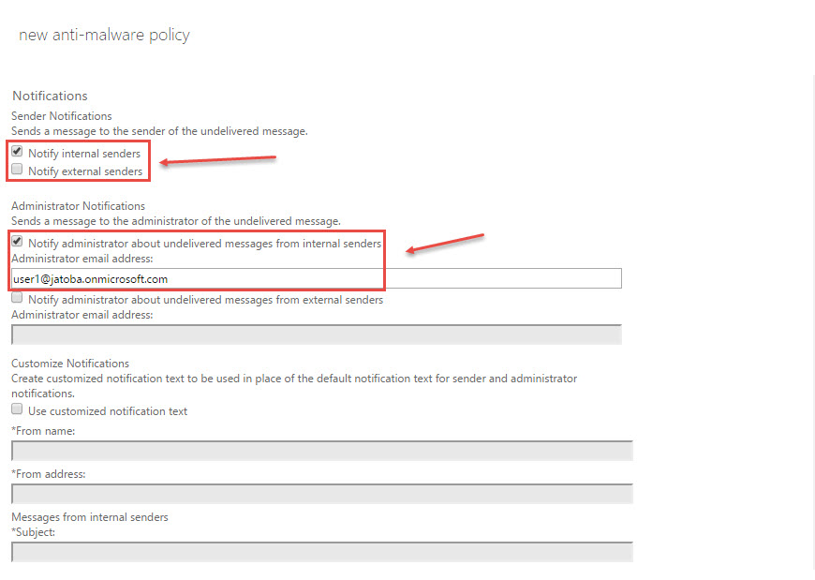Click the "Administrator Notifications" label
The width and height of the screenshot is (815, 580).
(x=78, y=205)
